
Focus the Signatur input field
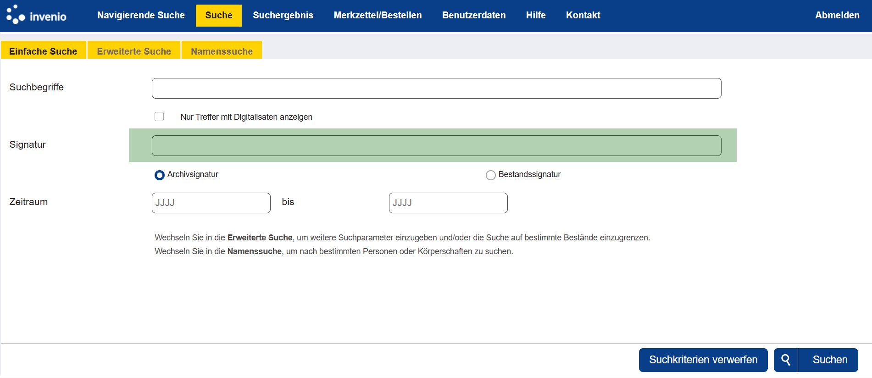(x=436, y=145)
